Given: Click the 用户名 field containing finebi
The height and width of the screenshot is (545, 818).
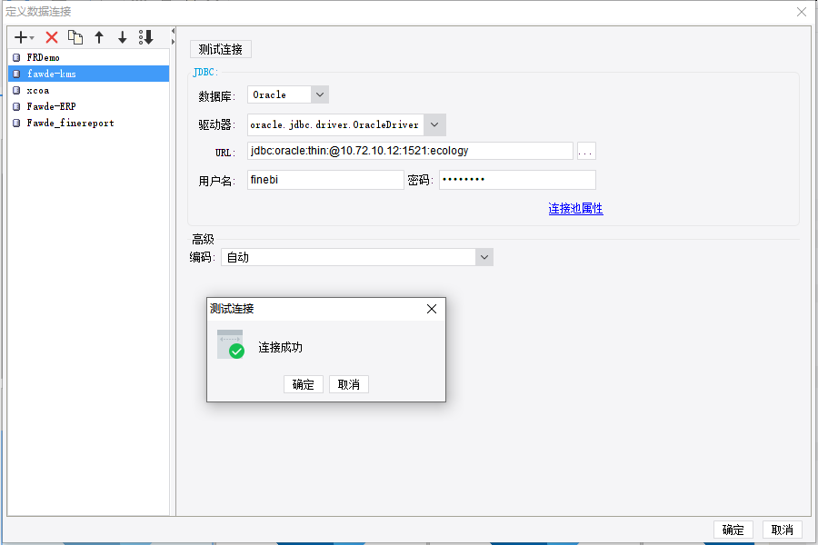Looking at the screenshot, I should click(325, 180).
